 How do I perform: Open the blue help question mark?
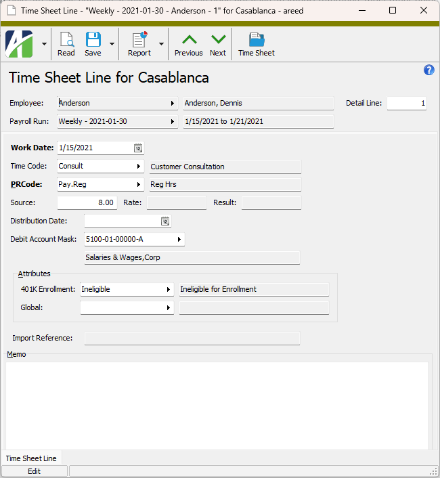tap(428, 70)
